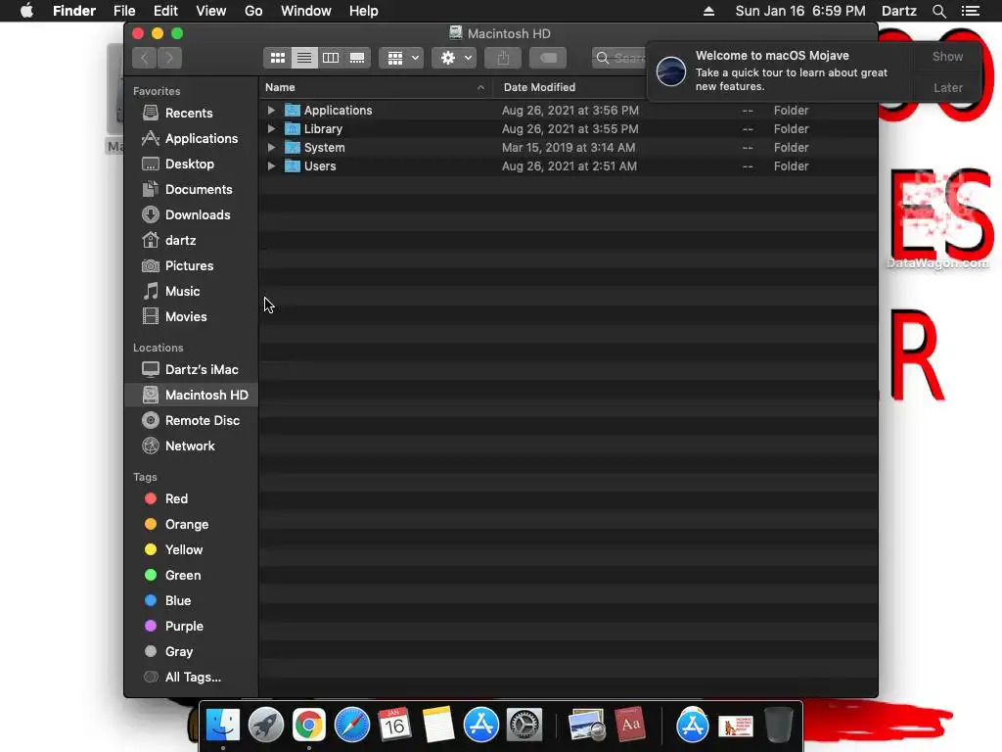This screenshot has width=1002, height=752.
Task: Open Applications in the sidebar Favorites
Action: (x=191, y=138)
